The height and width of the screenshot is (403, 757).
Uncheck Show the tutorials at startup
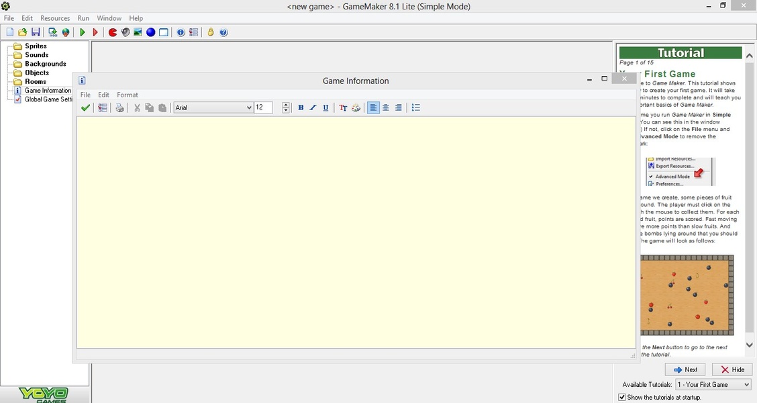621,397
